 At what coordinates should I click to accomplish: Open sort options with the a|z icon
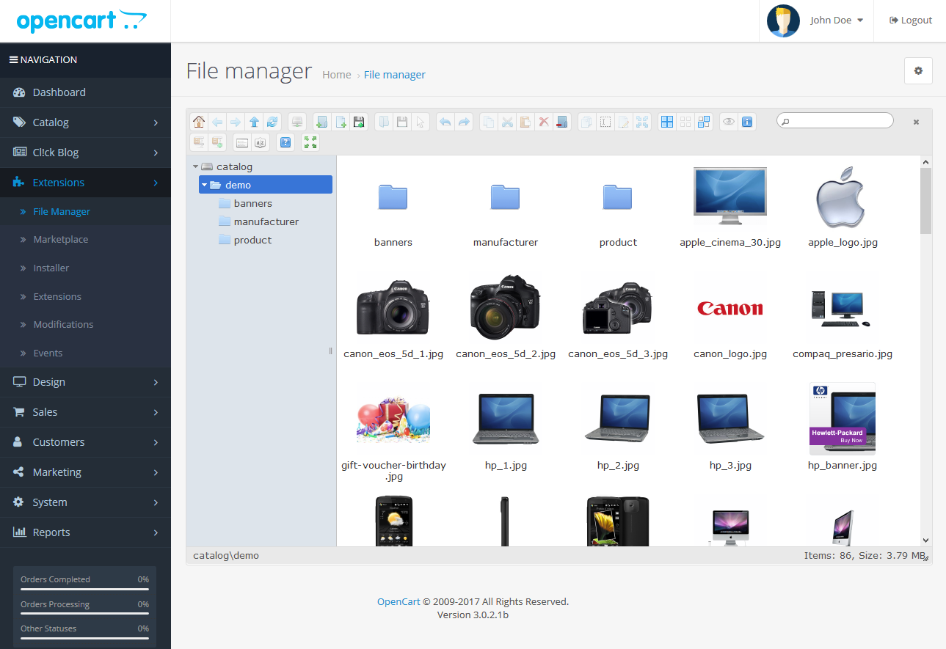click(x=261, y=142)
